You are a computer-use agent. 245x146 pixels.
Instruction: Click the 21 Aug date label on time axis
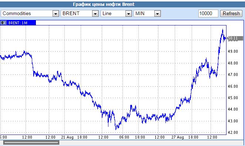pyautogui.click(x=67, y=137)
